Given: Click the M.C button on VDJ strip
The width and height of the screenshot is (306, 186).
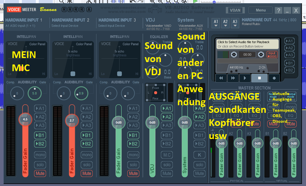Looking at the screenshot, I should (167, 155).
